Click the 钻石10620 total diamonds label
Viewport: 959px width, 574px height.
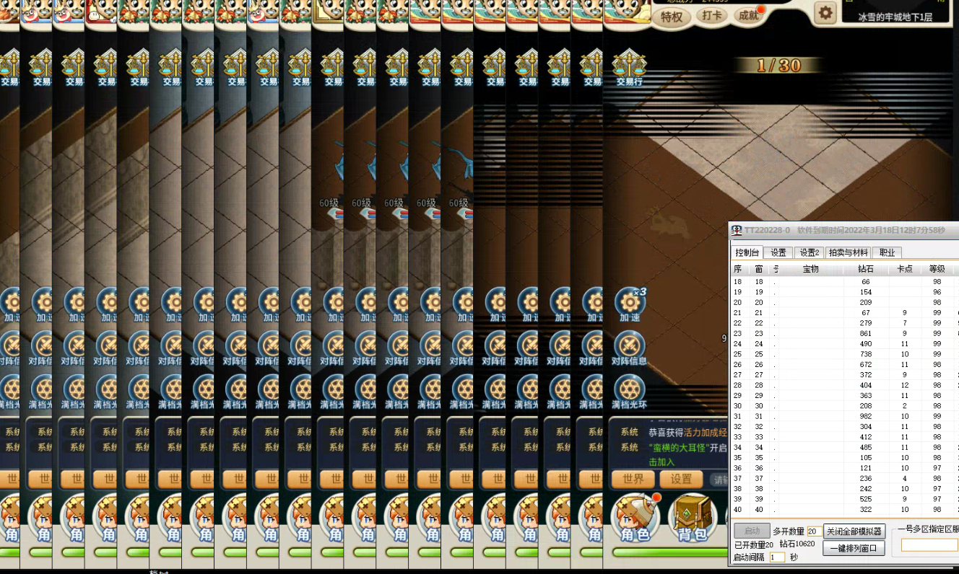coord(797,544)
